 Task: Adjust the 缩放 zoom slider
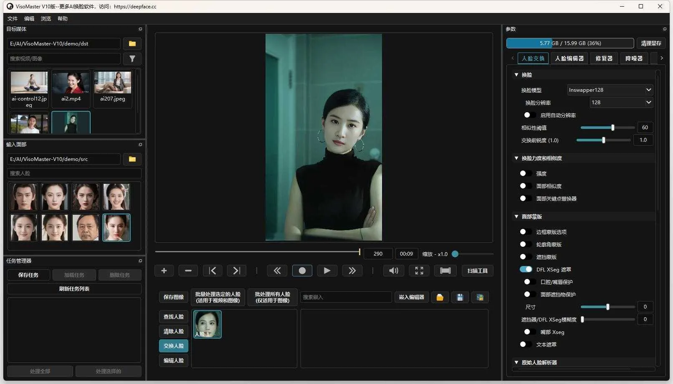[472, 254]
